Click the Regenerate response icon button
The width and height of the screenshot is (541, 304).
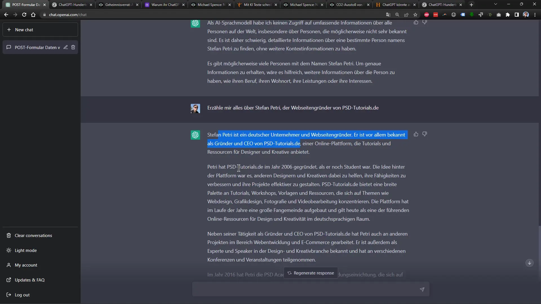pyautogui.click(x=289, y=273)
